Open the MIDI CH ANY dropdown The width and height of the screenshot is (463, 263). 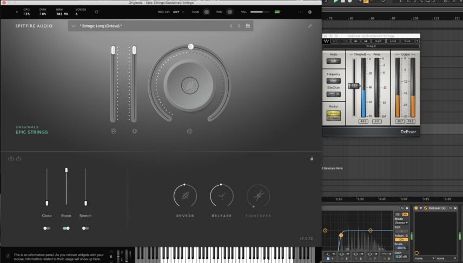(178, 12)
